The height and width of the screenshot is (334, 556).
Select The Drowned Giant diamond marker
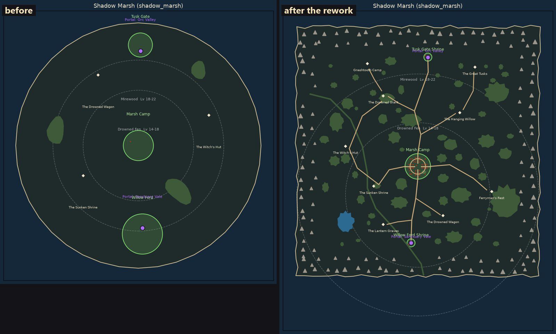pyautogui.click(x=383, y=96)
